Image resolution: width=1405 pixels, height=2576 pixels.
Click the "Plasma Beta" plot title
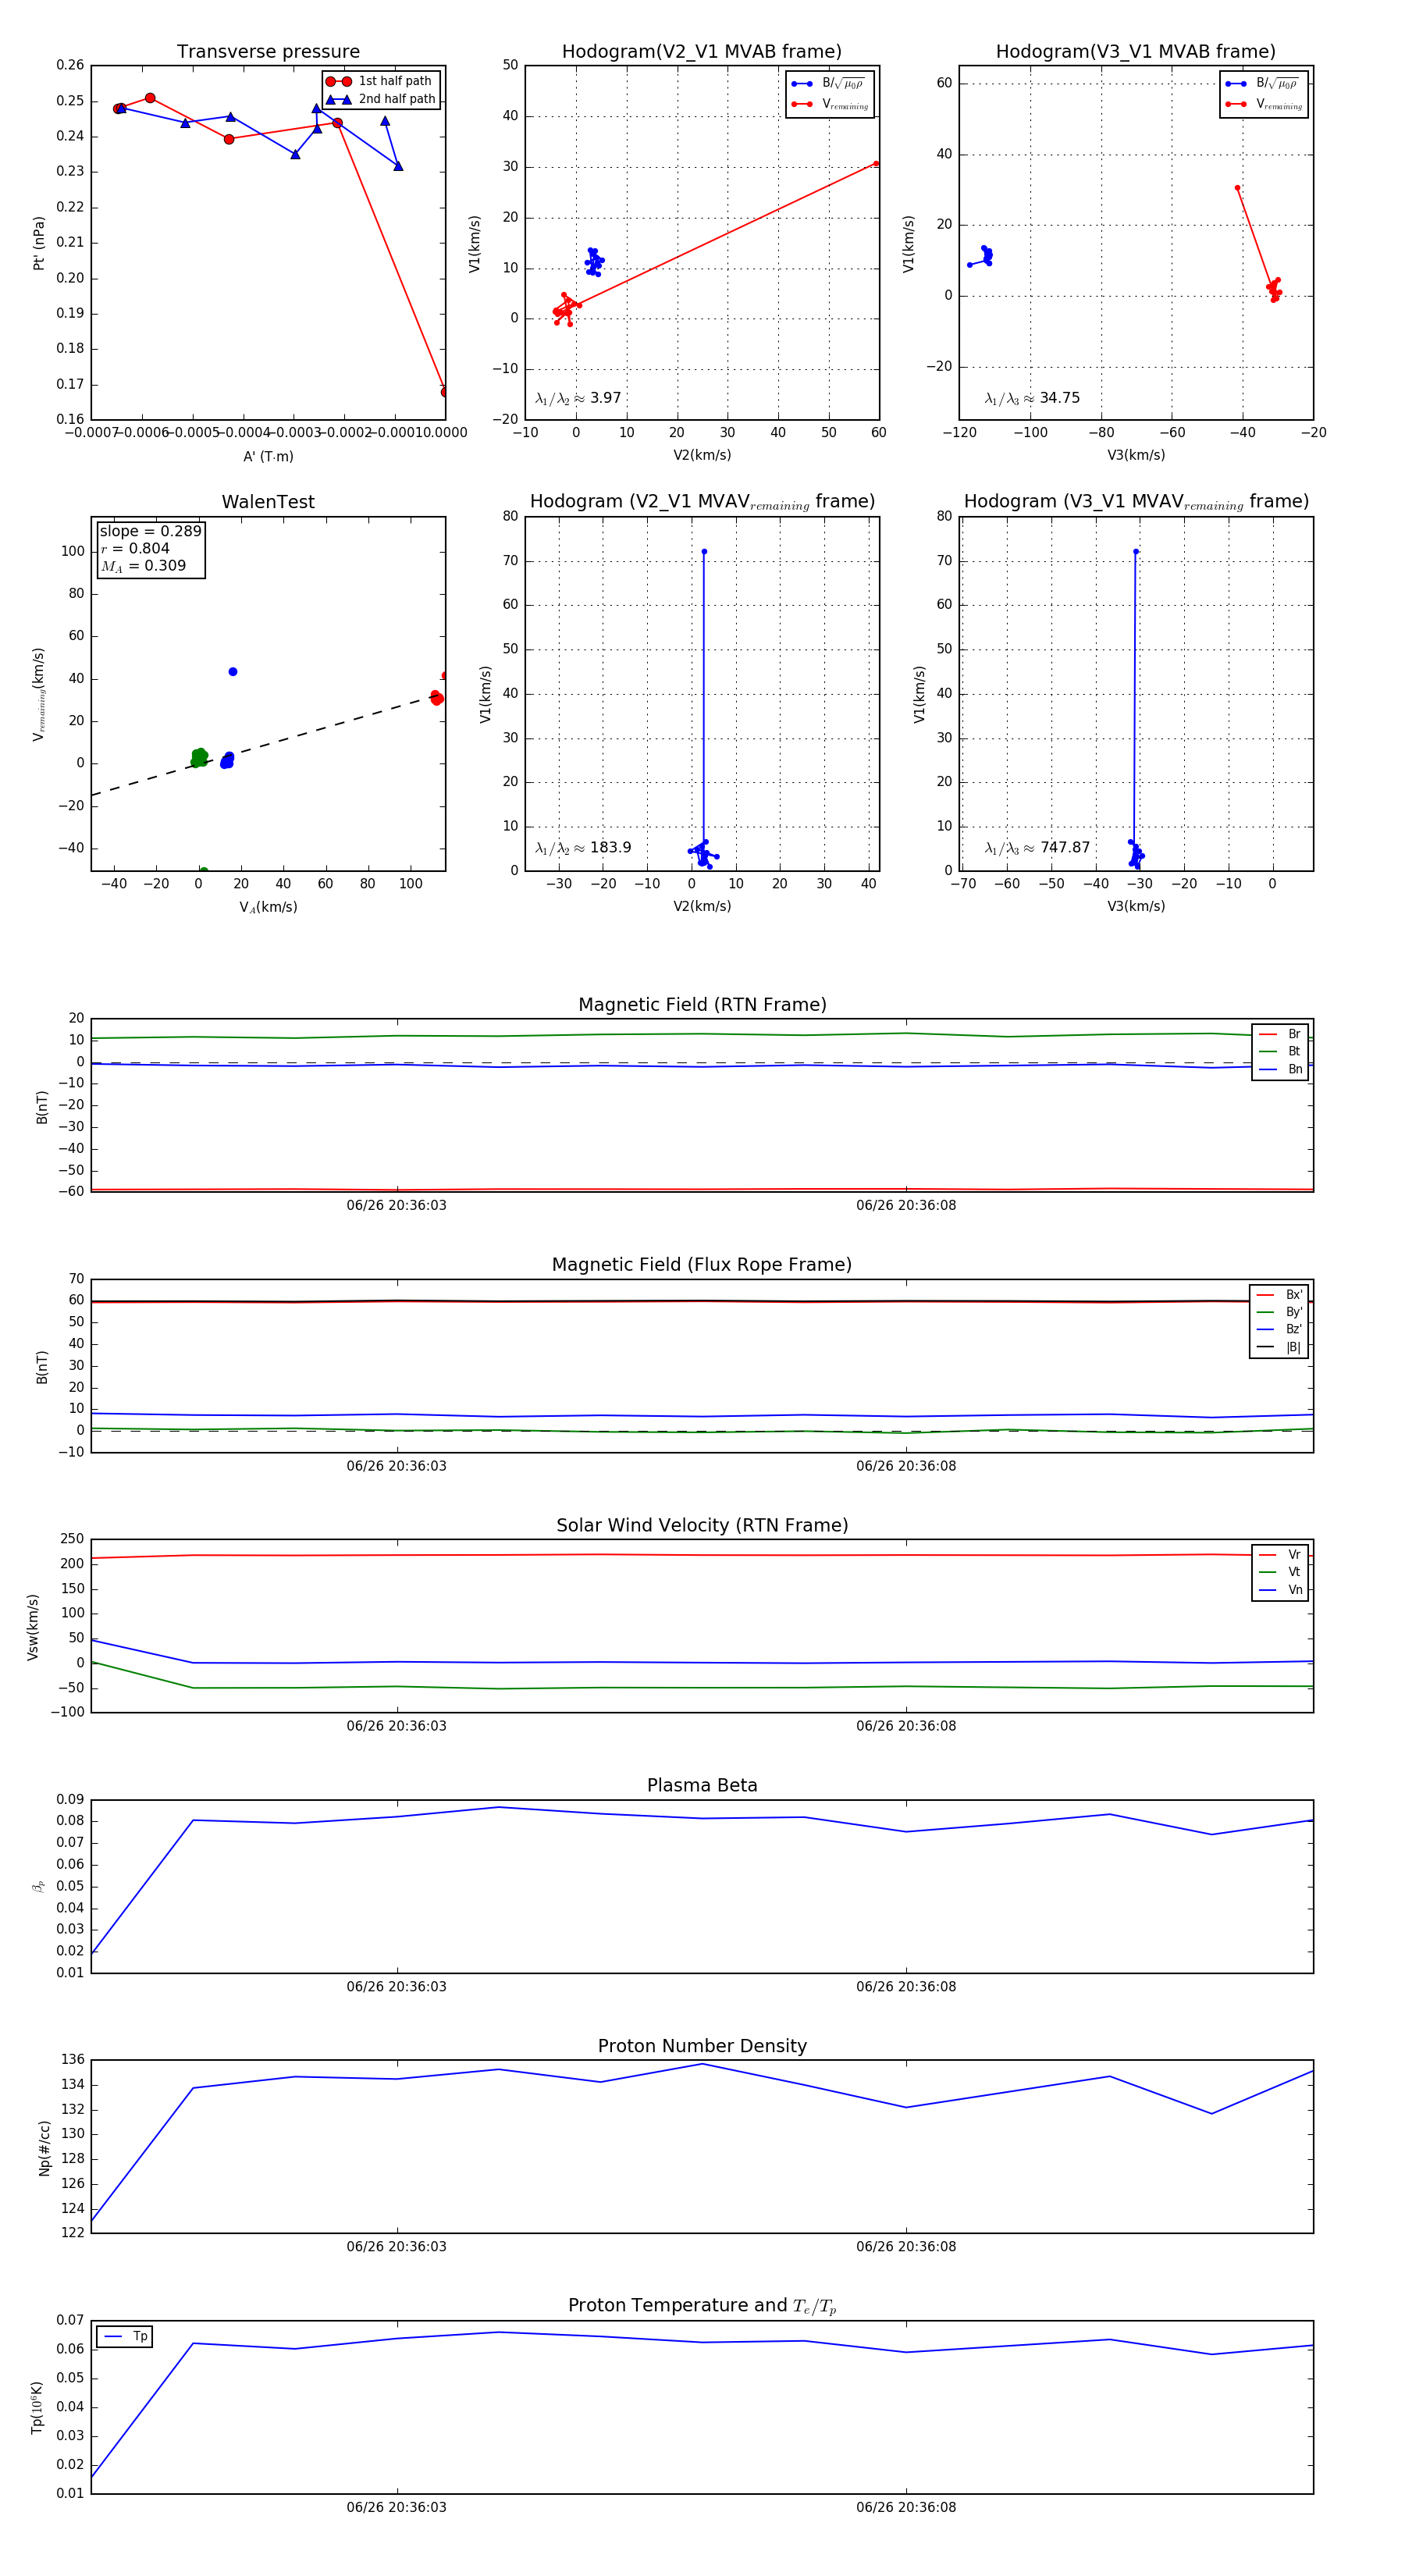(702, 1786)
